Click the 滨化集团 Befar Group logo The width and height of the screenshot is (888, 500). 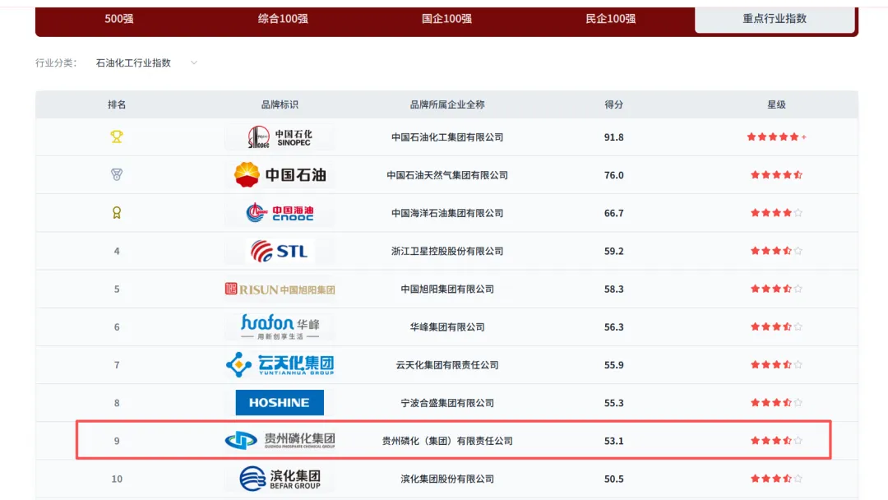[x=280, y=479]
